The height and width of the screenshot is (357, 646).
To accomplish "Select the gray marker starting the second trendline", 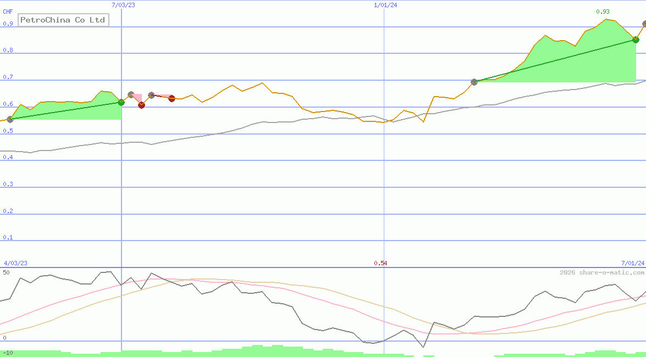I will (474, 81).
